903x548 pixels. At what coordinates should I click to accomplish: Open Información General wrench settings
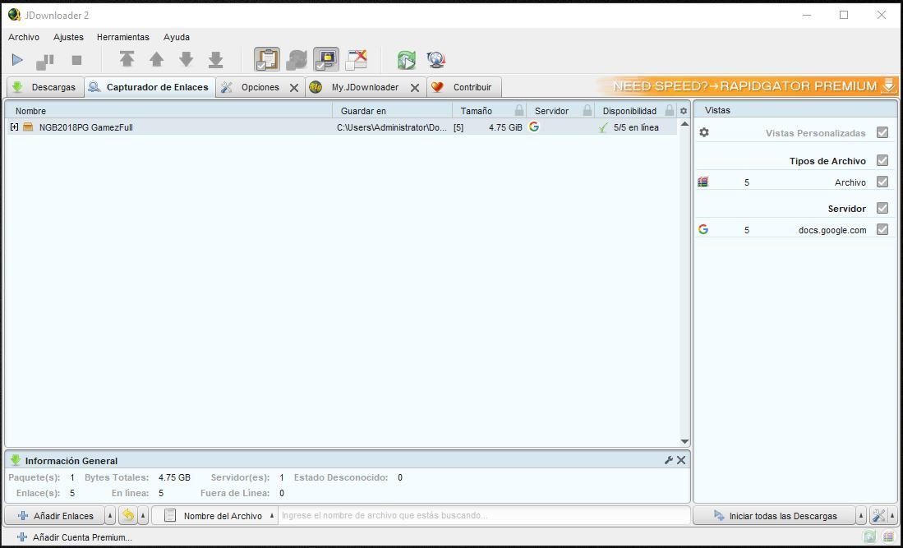(x=669, y=460)
